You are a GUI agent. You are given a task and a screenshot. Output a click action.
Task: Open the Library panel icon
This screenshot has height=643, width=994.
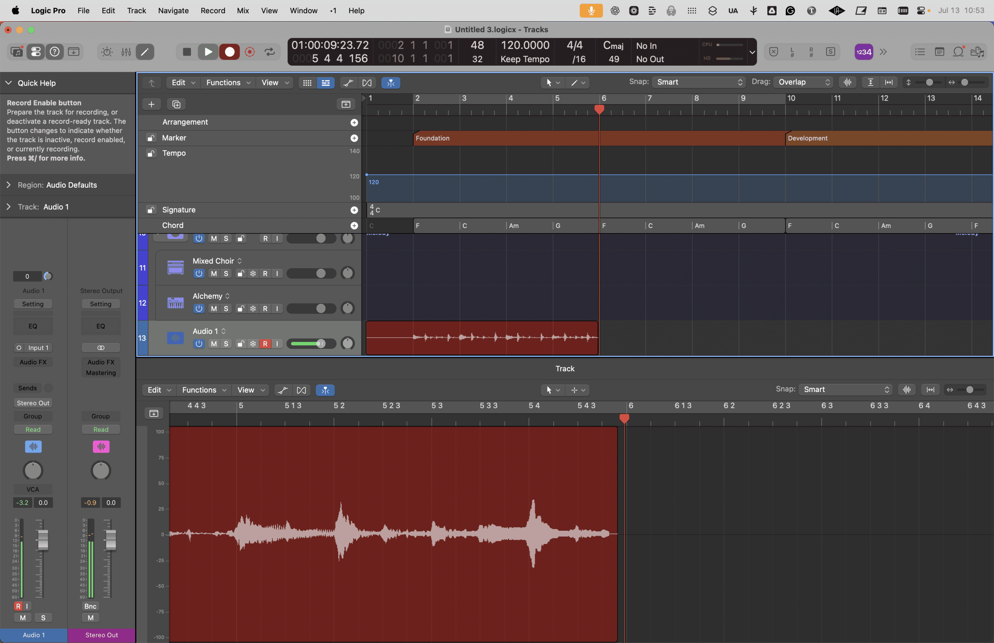pos(17,52)
